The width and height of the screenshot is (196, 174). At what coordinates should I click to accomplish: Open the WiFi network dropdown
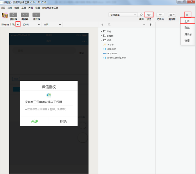52,25
